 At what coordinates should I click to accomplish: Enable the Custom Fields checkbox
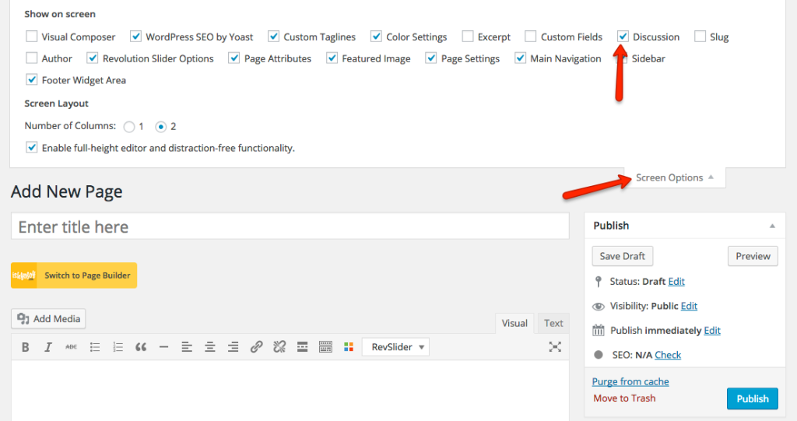pyautogui.click(x=531, y=37)
